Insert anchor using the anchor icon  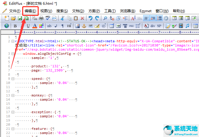(84, 26)
